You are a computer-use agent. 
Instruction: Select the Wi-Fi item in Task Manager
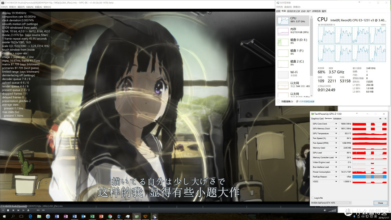point(293,74)
